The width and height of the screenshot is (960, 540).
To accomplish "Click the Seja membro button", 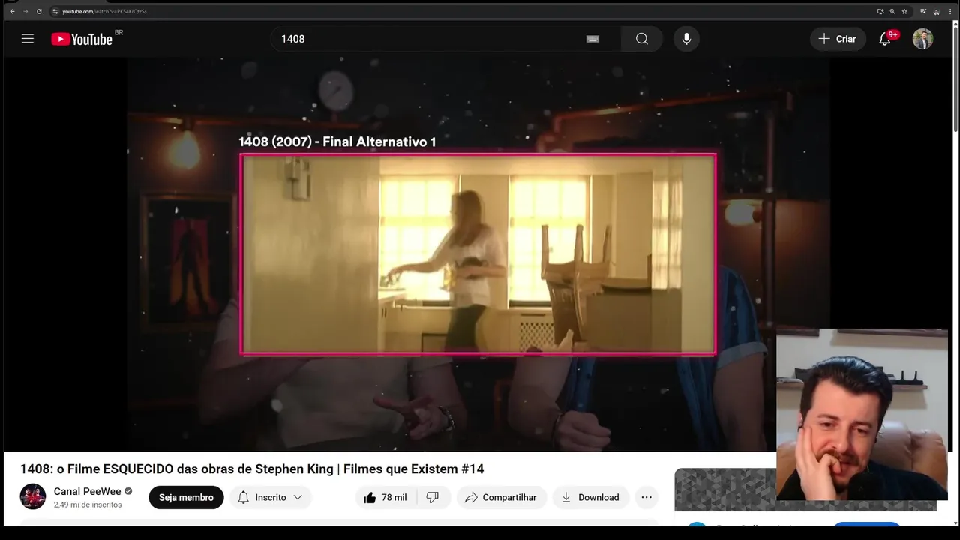I will (x=186, y=497).
